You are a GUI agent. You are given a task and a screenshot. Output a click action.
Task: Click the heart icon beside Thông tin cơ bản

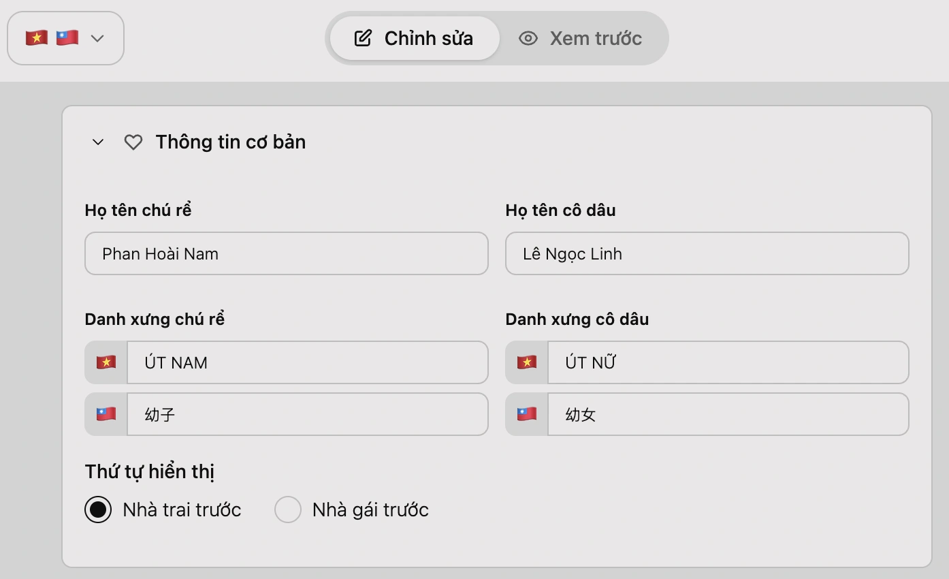[x=133, y=142]
